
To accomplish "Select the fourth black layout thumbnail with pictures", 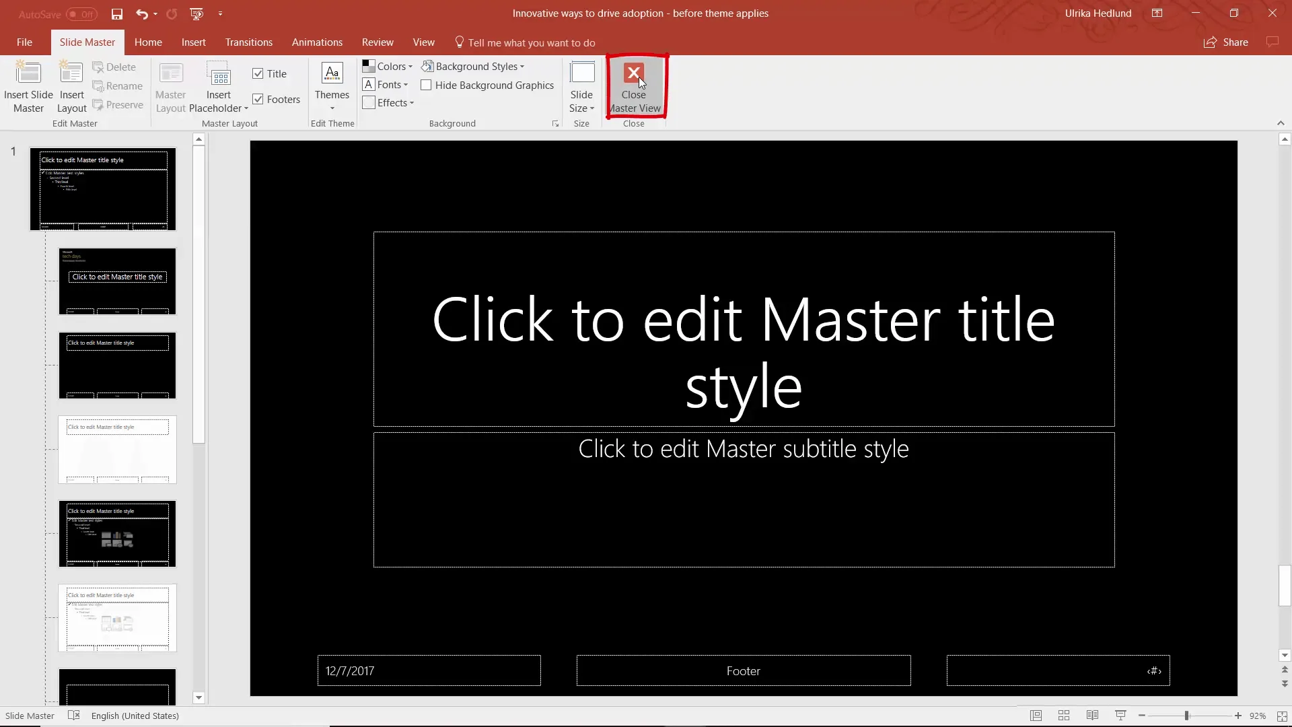I will click(x=117, y=534).
